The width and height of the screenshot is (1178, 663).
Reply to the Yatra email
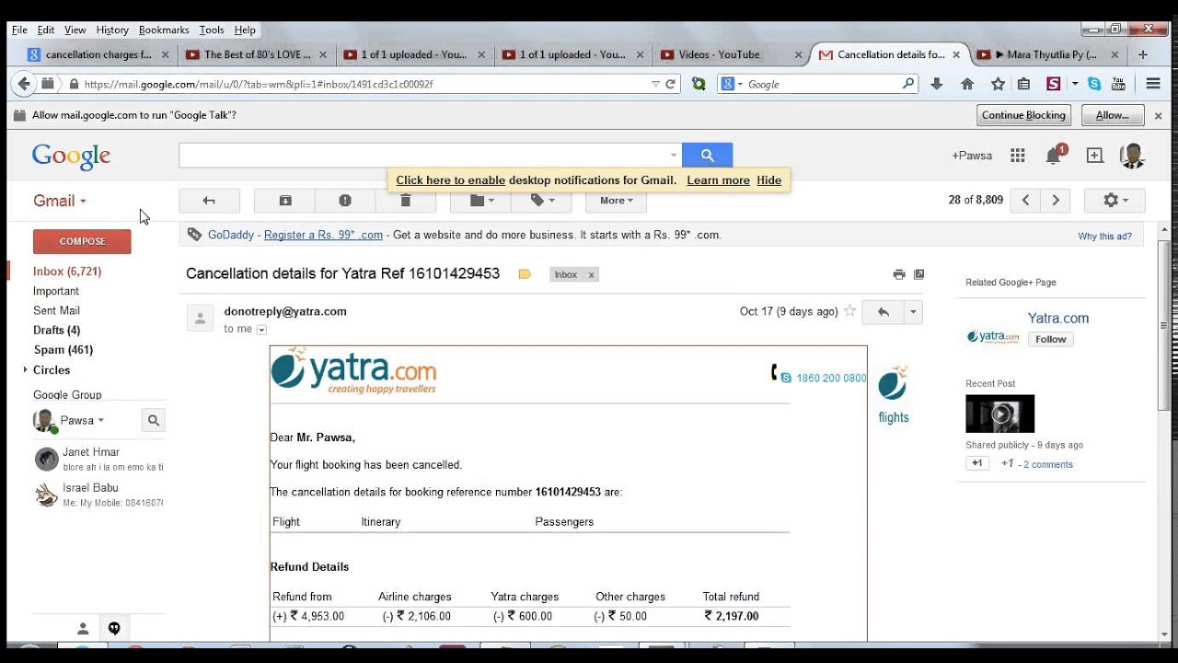pos(883,312)
